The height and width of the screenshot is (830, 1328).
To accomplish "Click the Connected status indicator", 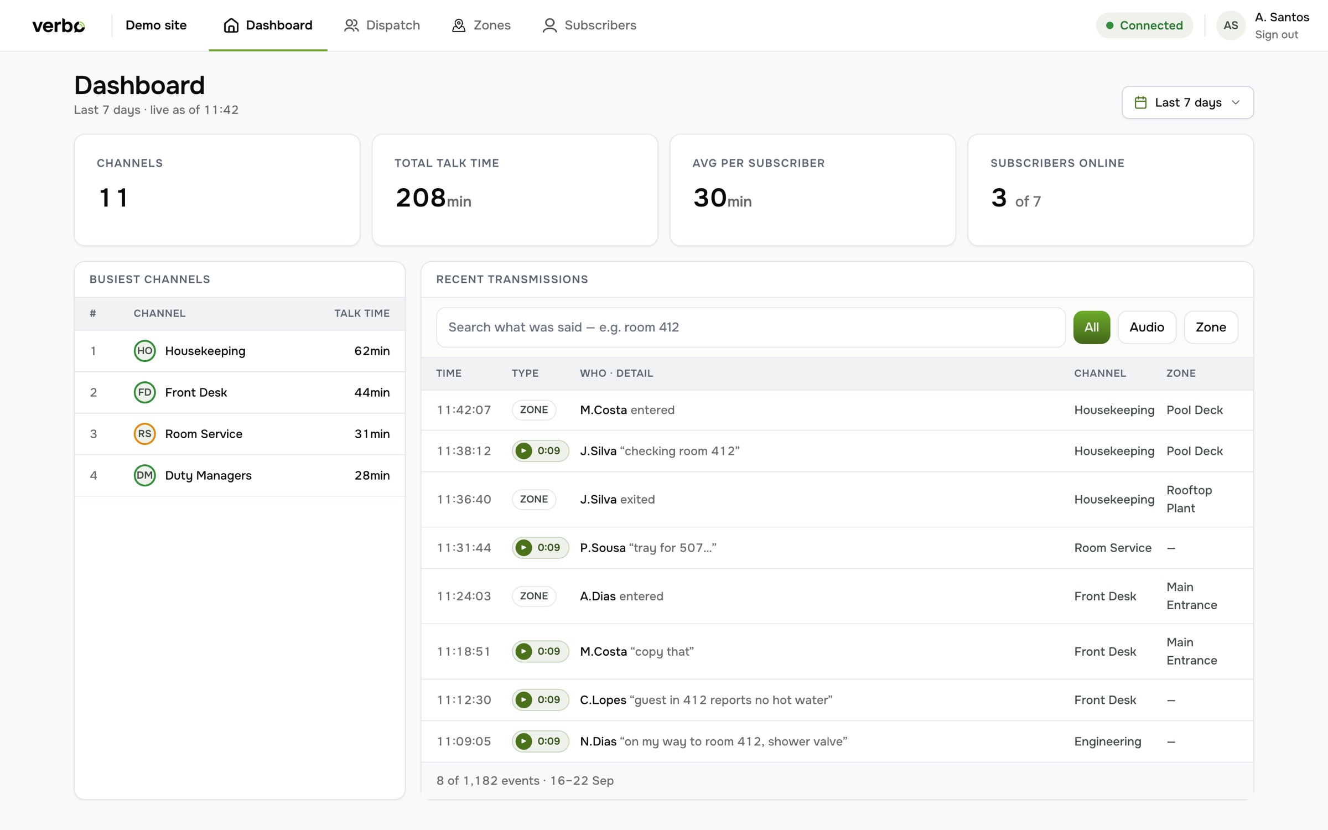I will (1144, 25).
